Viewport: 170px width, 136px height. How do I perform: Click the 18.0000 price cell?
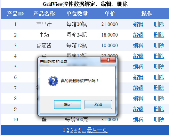[109, 35]
